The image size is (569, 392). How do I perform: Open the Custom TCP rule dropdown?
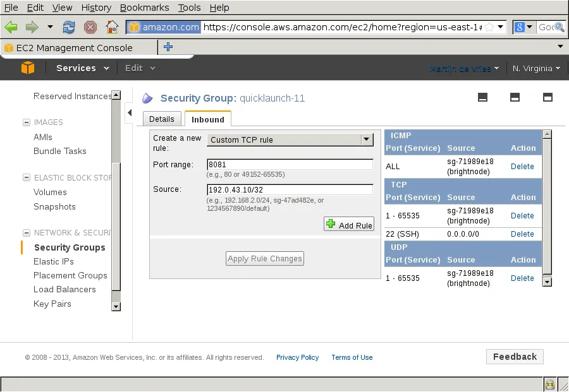pyautogui.click(x=290, y=140)
